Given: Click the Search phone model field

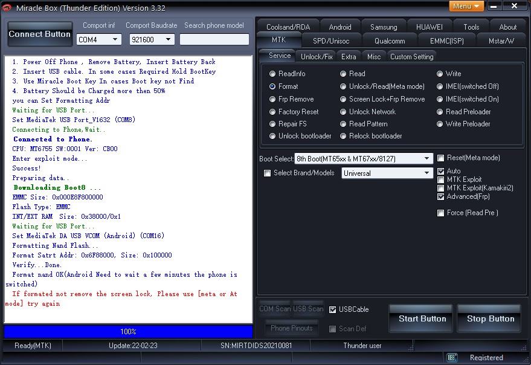Looking at the screenshot, I should click(214, 39).
